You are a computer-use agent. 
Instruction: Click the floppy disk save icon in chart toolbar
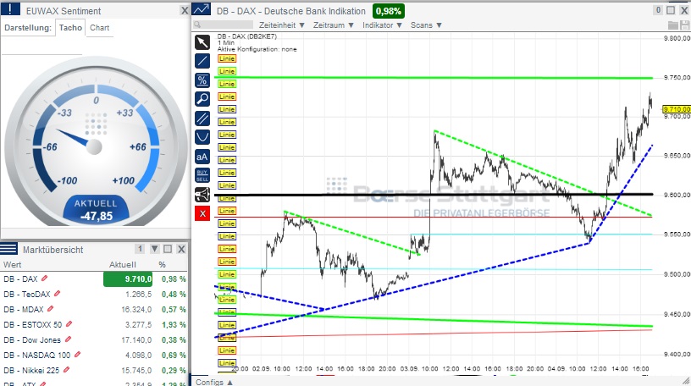[684, 25]
